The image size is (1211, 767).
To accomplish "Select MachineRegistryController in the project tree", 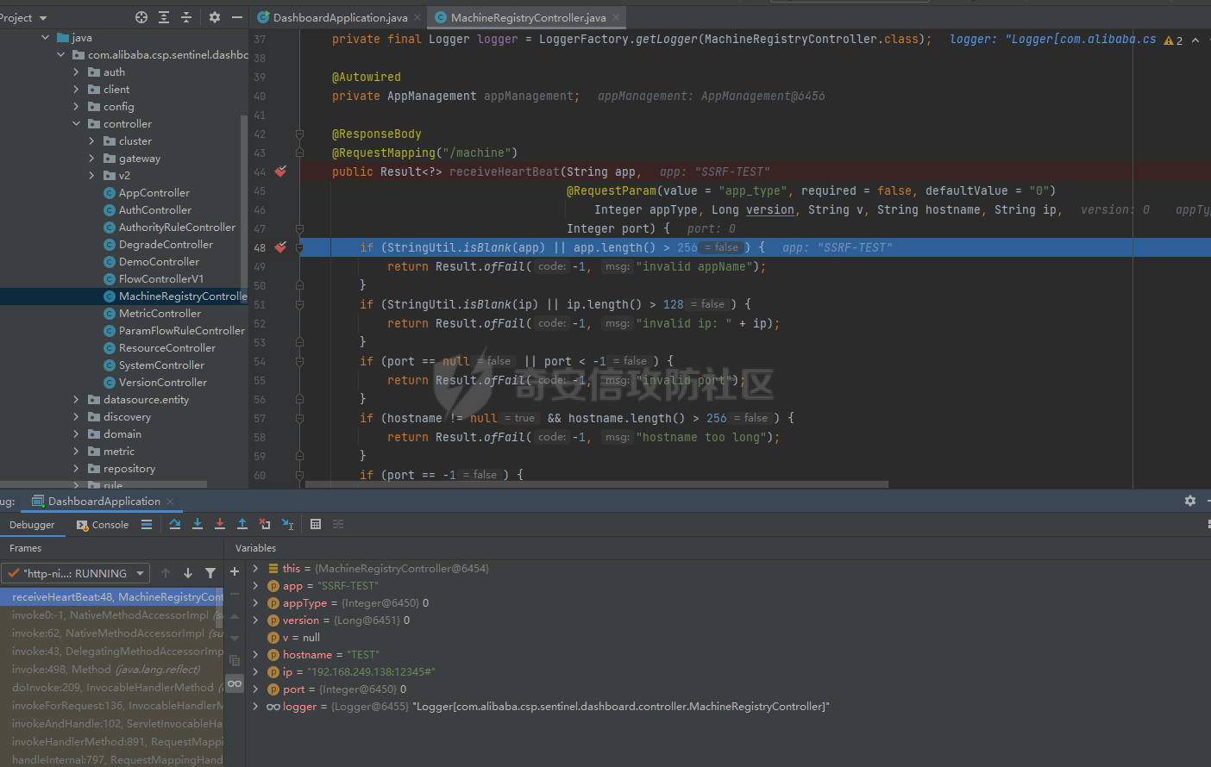I will point(175,296).
